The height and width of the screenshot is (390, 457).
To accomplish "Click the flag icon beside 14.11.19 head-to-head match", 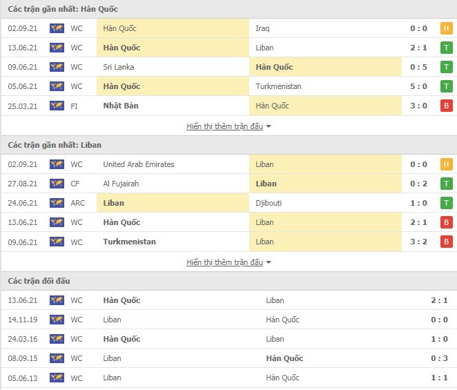I will click(x=57, y=320).
